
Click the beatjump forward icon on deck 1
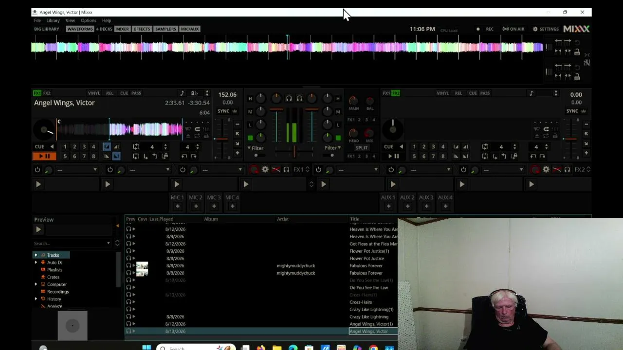(194, 156)
